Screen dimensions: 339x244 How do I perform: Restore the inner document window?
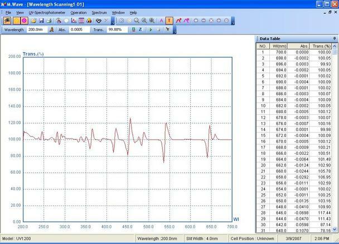click(x=330, y=12)
